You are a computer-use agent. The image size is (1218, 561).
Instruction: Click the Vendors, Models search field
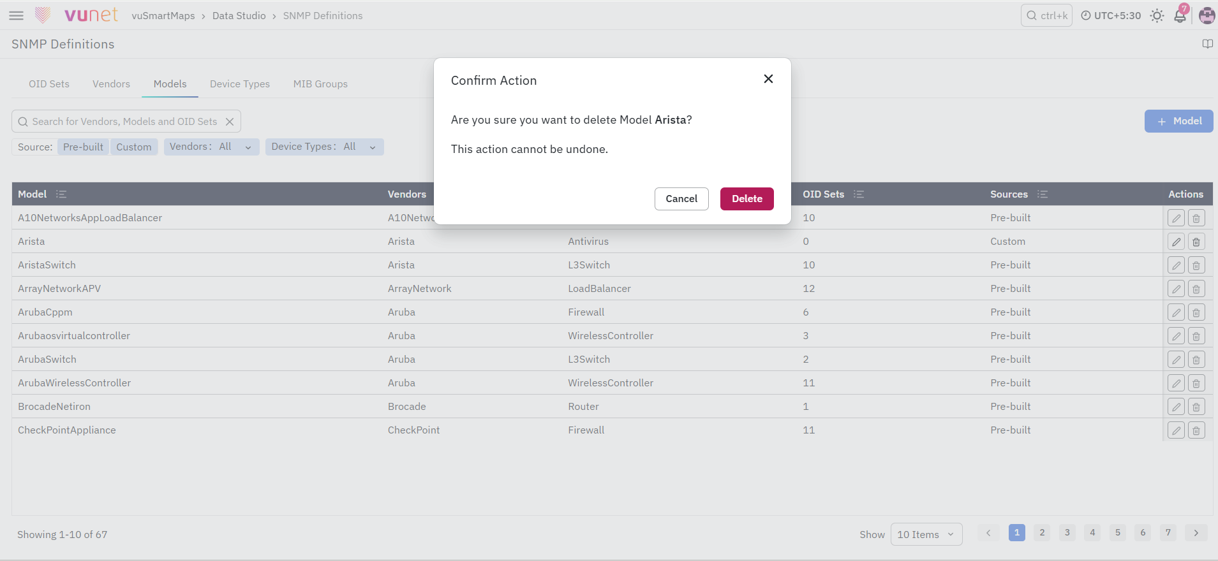(x=126, y=121)
